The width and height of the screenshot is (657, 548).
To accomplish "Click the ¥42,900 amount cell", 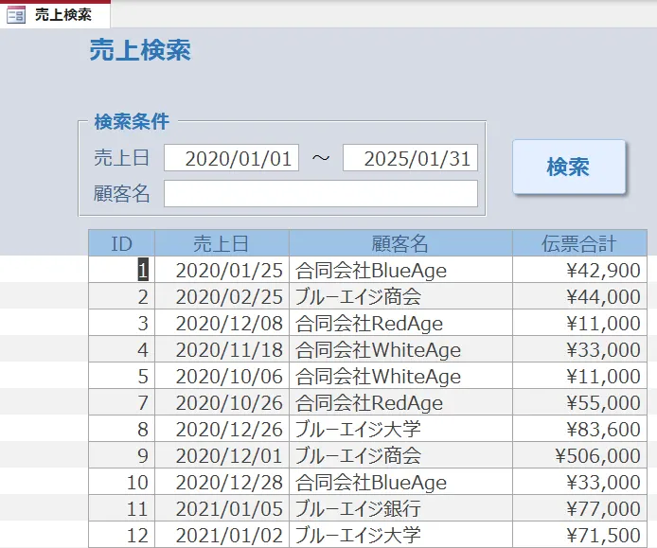I will point(579,271).
